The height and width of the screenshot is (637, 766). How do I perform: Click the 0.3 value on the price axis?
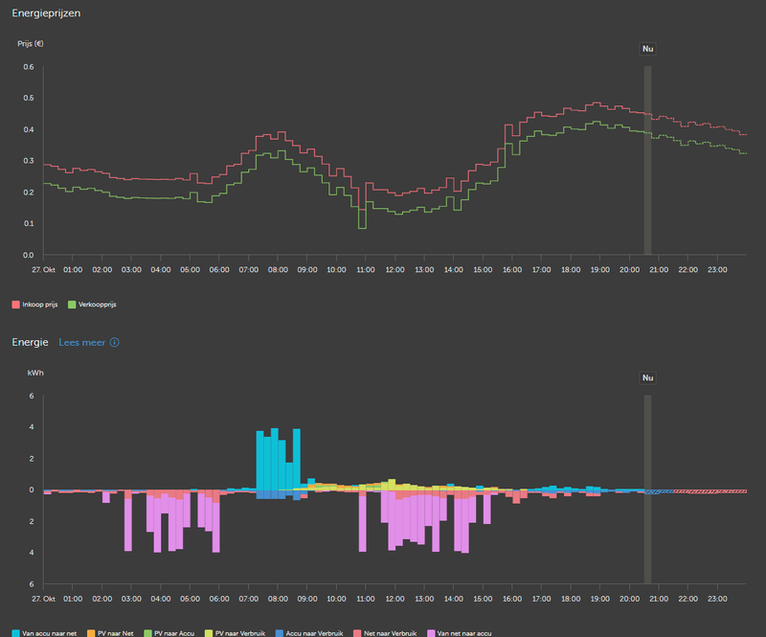pyautogui.click(x=29, y=161)
